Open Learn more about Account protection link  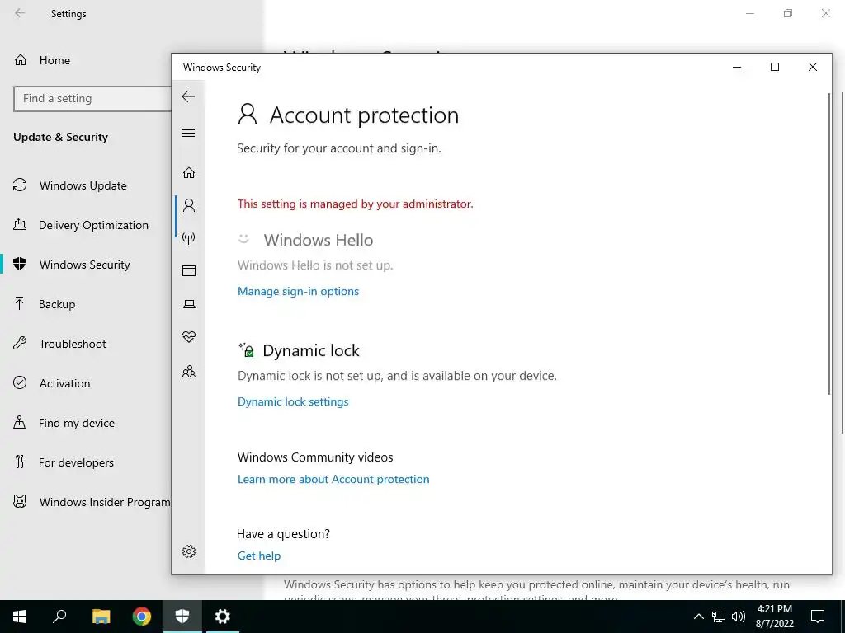333,479
